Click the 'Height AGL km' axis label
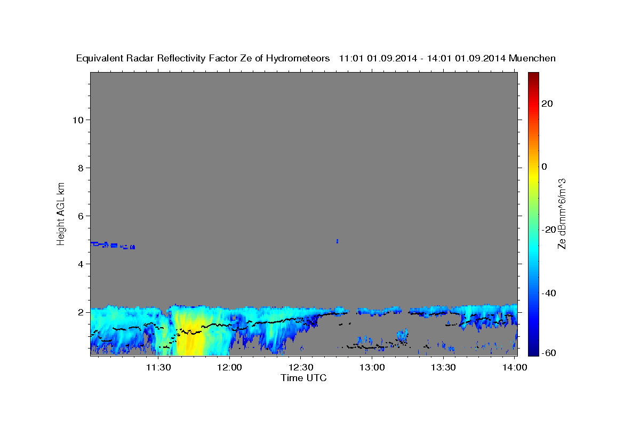This screenshot has height=427, width=640. click(61, 213)
